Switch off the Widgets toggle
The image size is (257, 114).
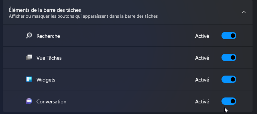229,80
